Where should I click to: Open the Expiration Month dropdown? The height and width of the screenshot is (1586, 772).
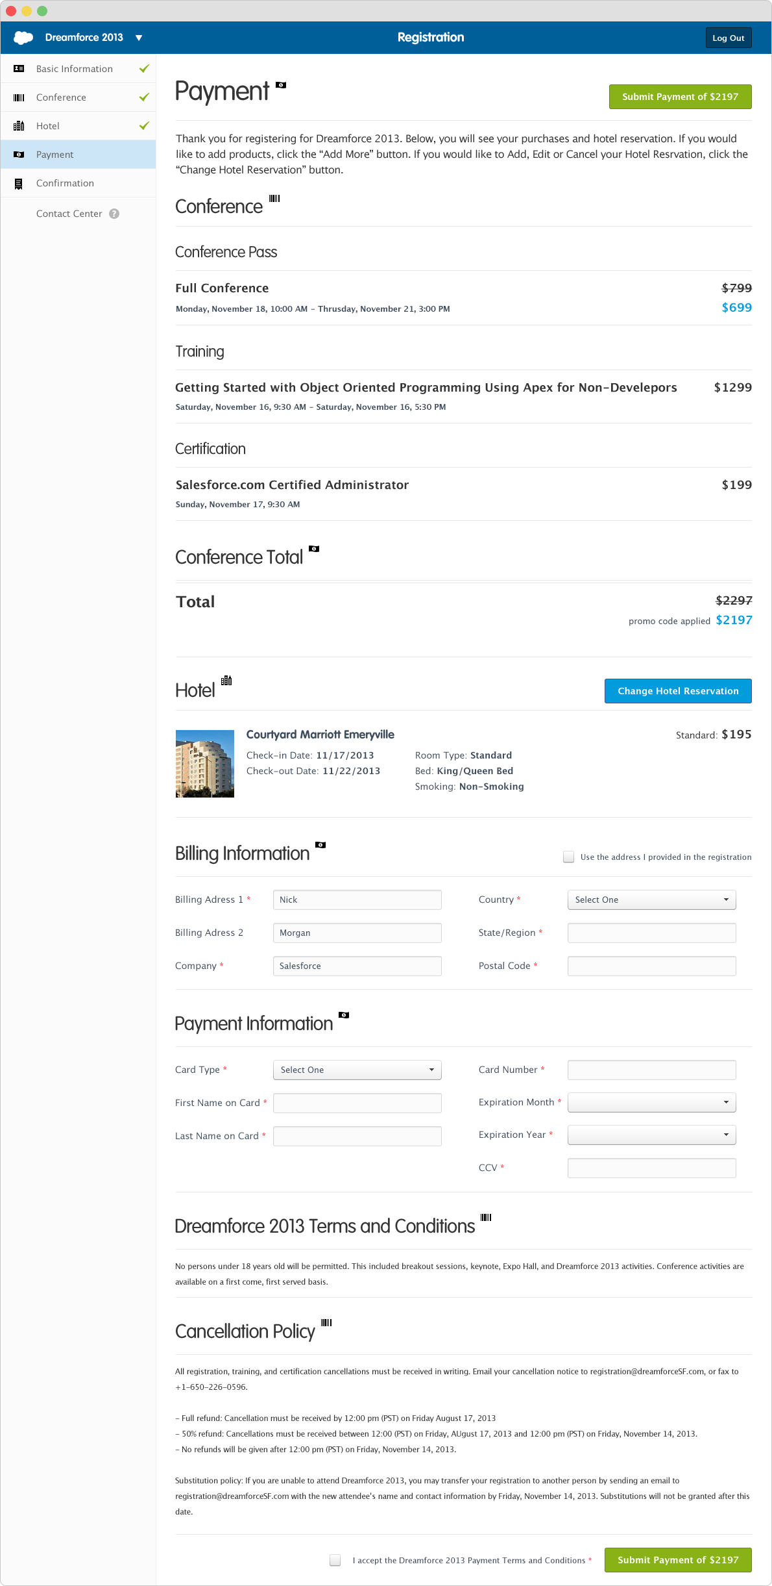coord(651,1102)
